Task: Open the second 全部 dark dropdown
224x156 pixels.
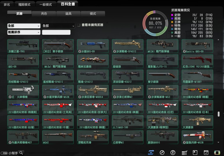Action: 59,26
